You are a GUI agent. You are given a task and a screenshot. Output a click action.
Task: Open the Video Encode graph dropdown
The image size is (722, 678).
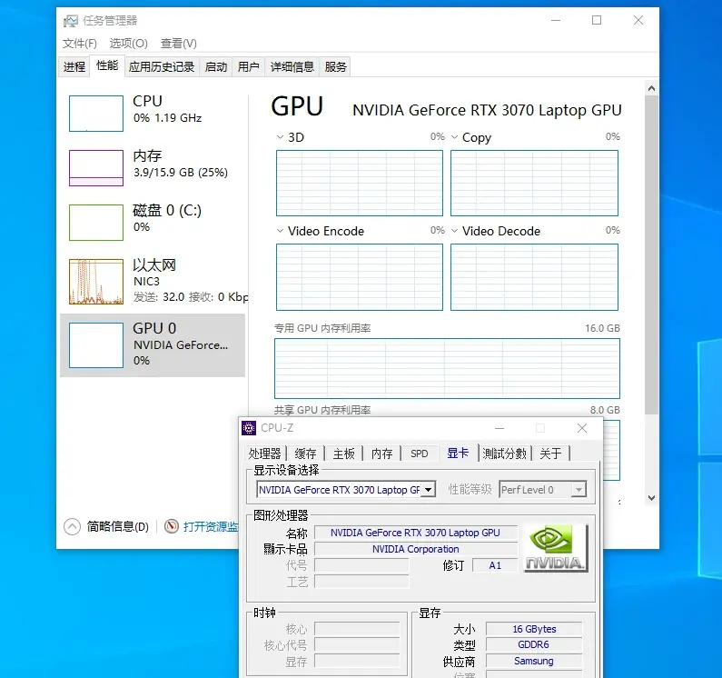point(280,231)
